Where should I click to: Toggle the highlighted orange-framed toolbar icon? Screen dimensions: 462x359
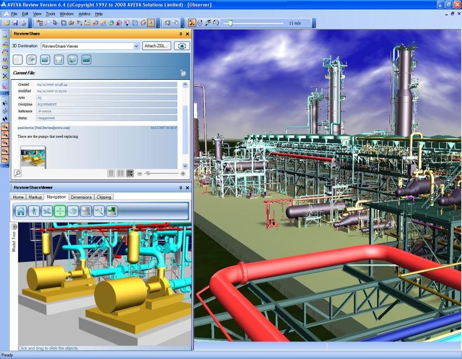(151, 23)
